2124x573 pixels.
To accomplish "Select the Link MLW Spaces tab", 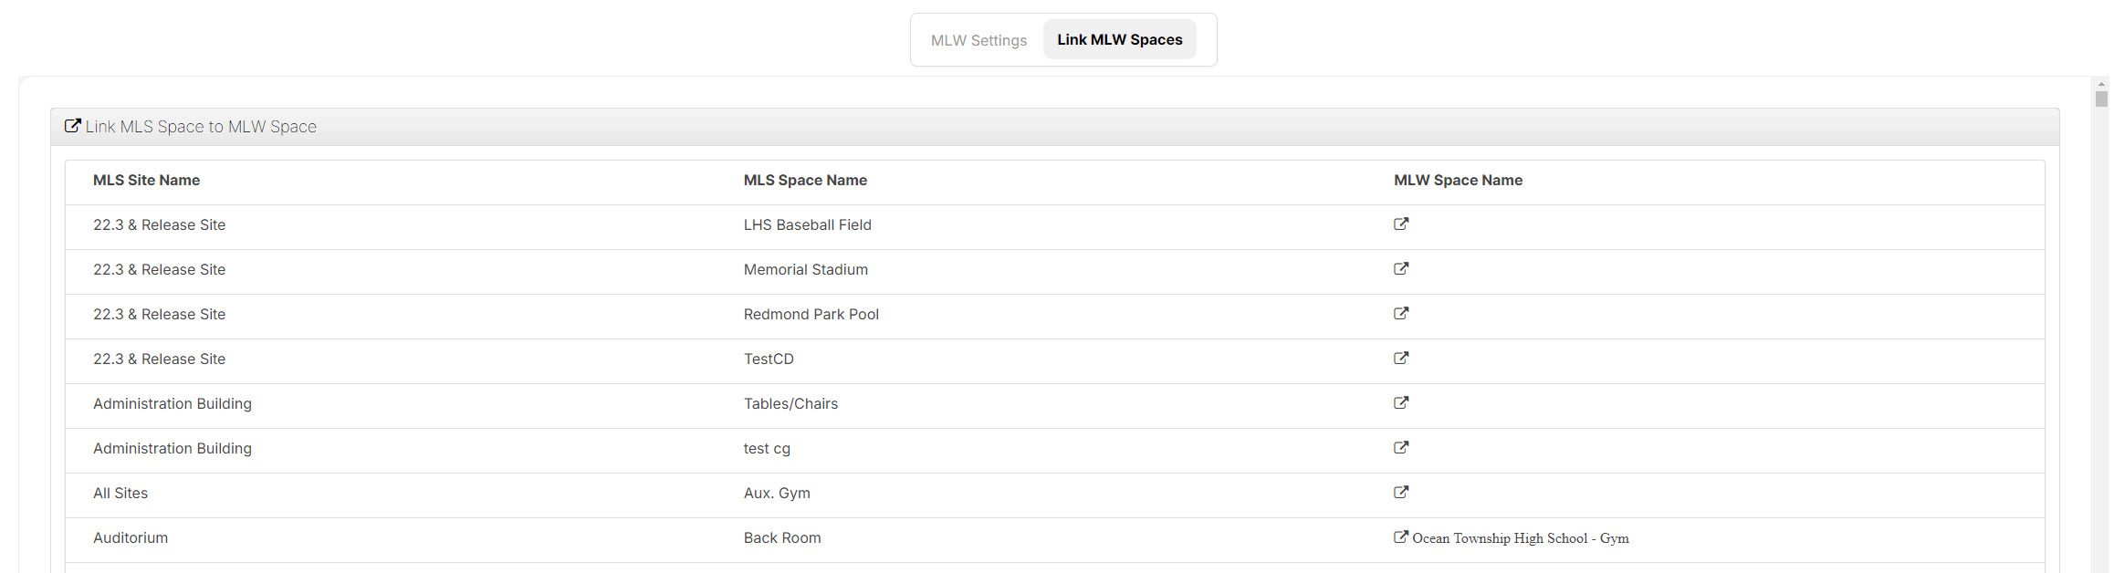I will click(x=1119, y=39).
